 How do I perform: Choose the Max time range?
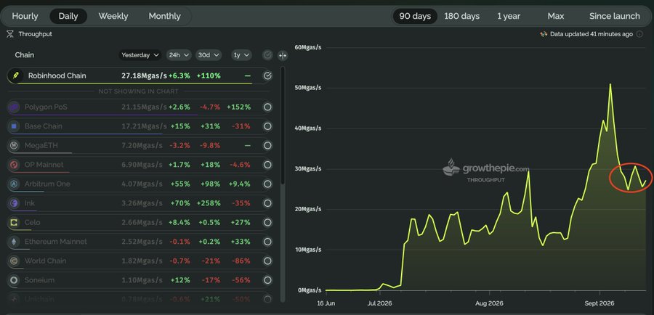pyautogui.click(x=556, y=16)
